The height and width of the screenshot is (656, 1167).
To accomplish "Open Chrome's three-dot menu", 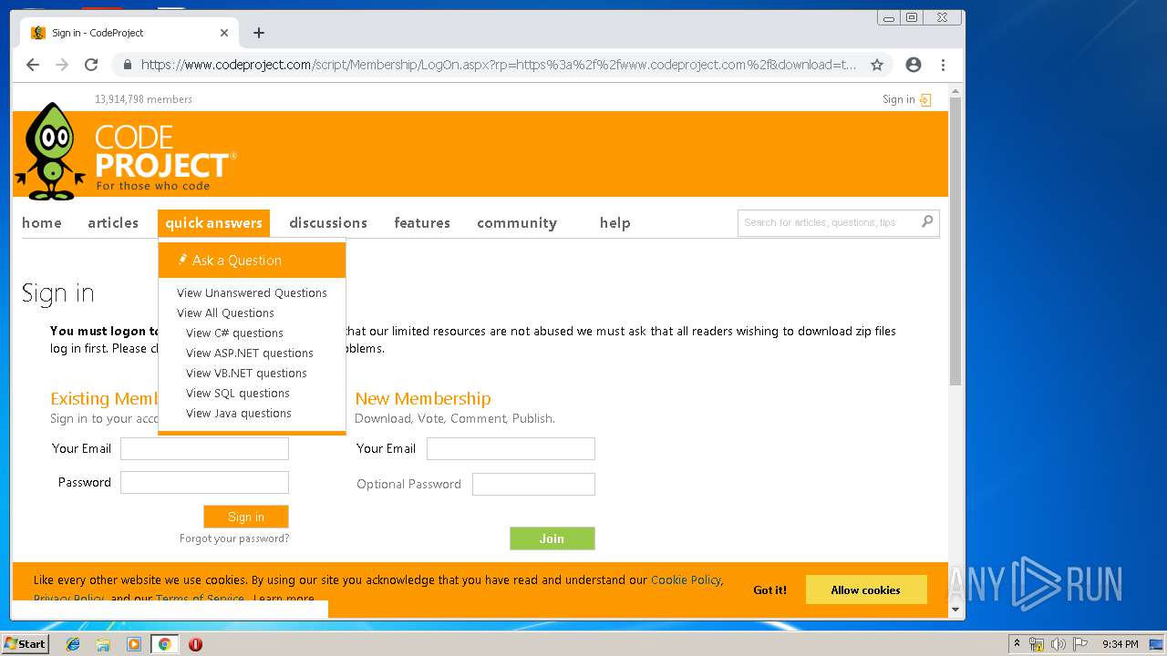I will pos(943,65).
